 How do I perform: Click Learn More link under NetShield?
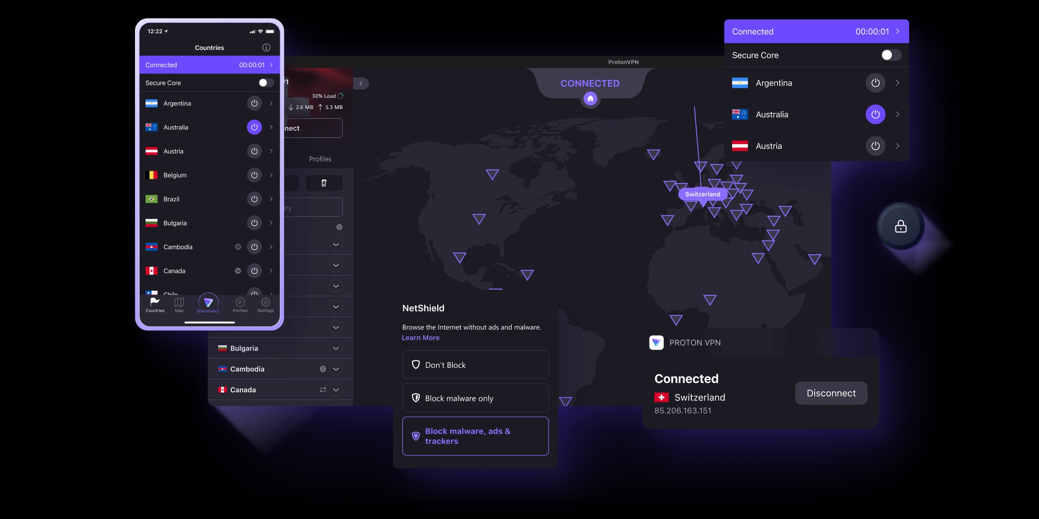click(420, 338)
